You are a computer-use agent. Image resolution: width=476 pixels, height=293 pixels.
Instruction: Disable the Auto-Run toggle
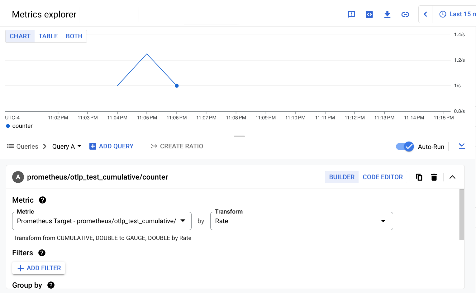(405, 146)
